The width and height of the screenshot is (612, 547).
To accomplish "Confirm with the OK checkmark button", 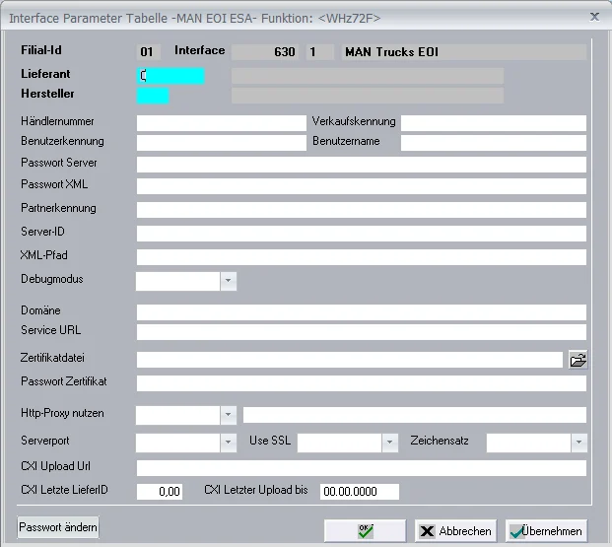I will tap(365, 530).
